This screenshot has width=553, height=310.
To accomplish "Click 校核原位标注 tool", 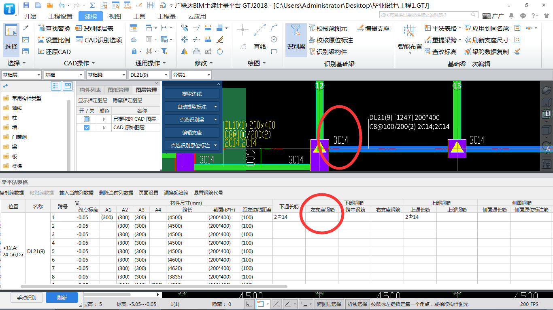I will point(331,40).
